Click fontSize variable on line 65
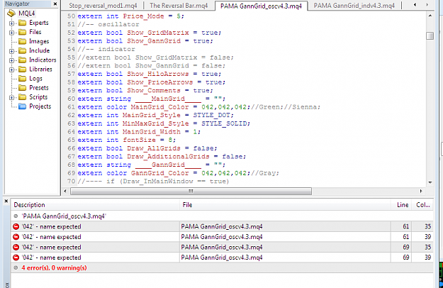 point(139,140)
